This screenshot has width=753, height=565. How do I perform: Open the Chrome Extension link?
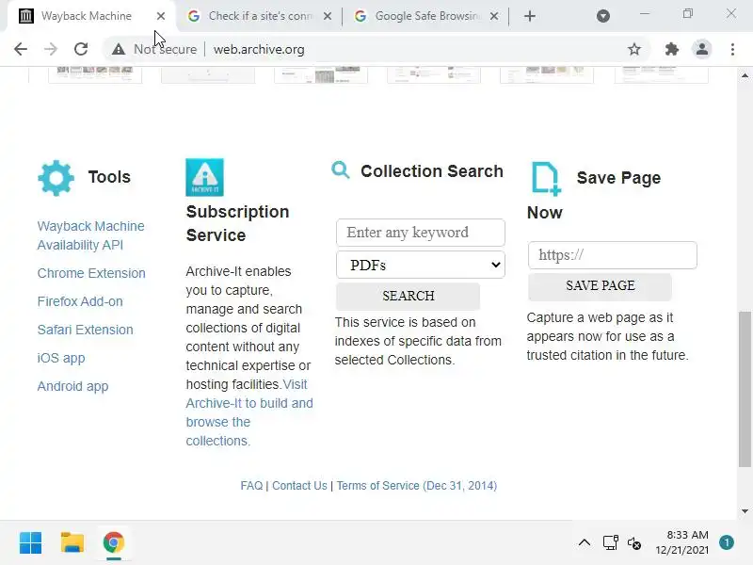(91, 273)
